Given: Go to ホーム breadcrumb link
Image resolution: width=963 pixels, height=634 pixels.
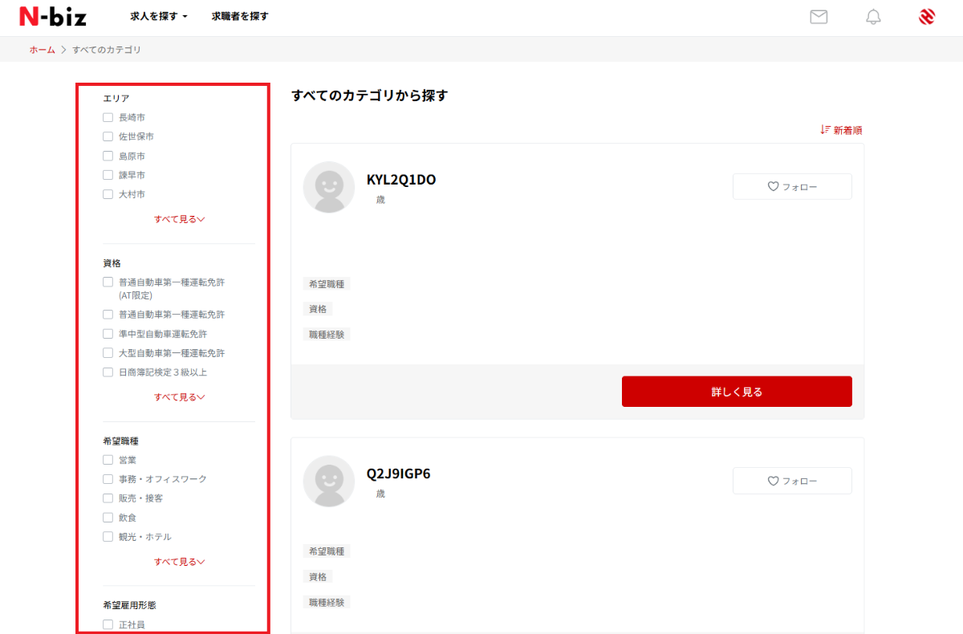Looking at the screenshot, I should coord(43,50).
